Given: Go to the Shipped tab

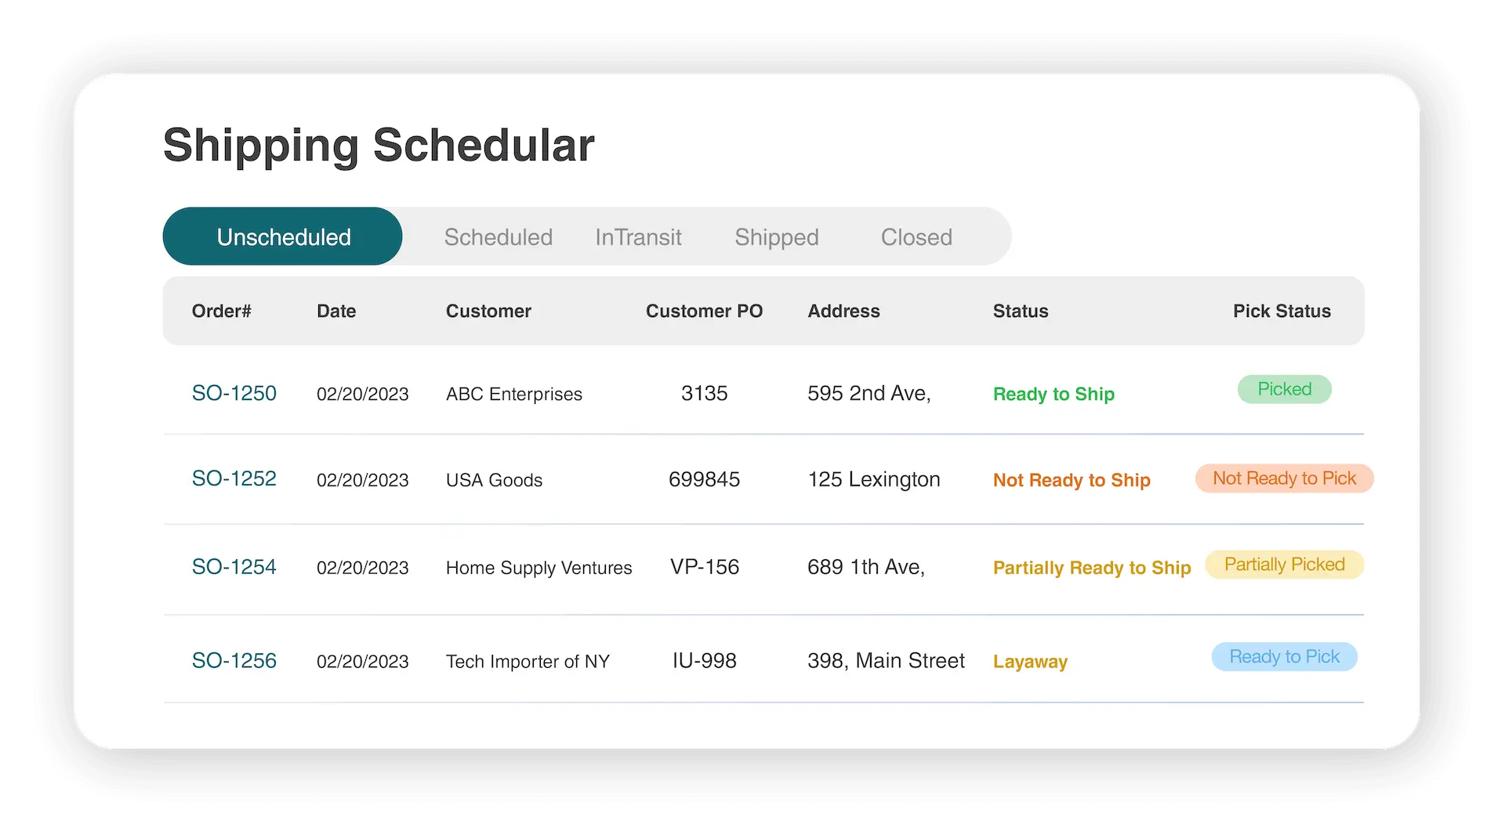Looking at the screenshot, I should click(x=776, y=236).
